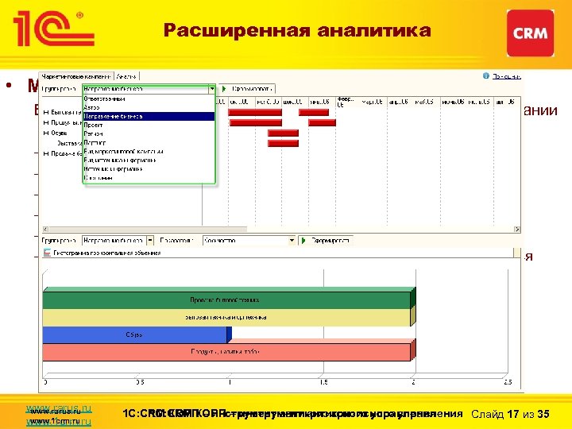Click first red Gantt bar in Продукты row
Viewport: 572px width, 429px height.
coord(256,122)
